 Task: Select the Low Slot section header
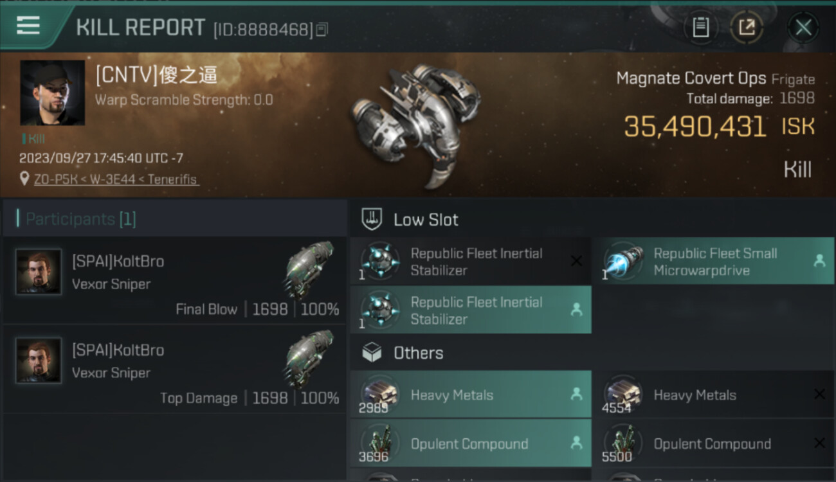coord(425,220)
